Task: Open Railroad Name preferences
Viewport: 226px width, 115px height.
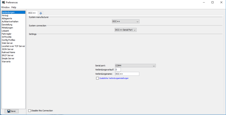Action: 14,52
